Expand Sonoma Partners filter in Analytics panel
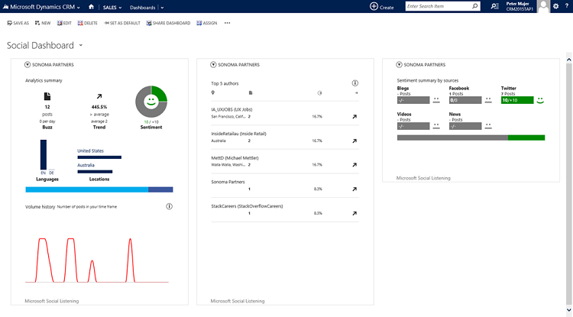The width and height of the screenshot is (573, 317). pos(28,65)
